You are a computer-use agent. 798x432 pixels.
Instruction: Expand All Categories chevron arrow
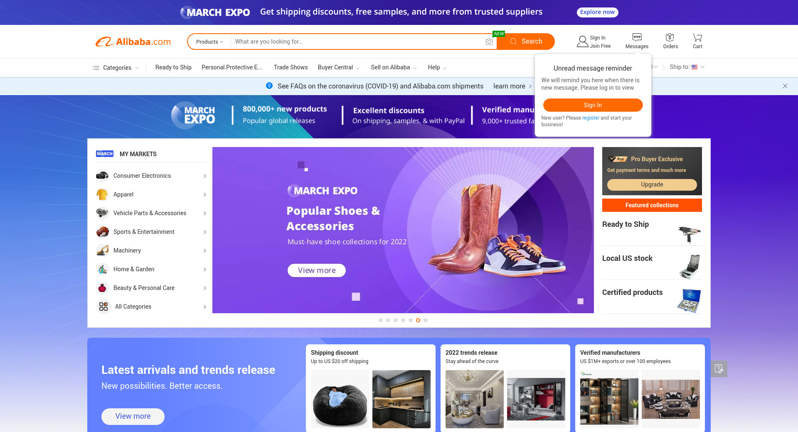click(x=204, y=307)
